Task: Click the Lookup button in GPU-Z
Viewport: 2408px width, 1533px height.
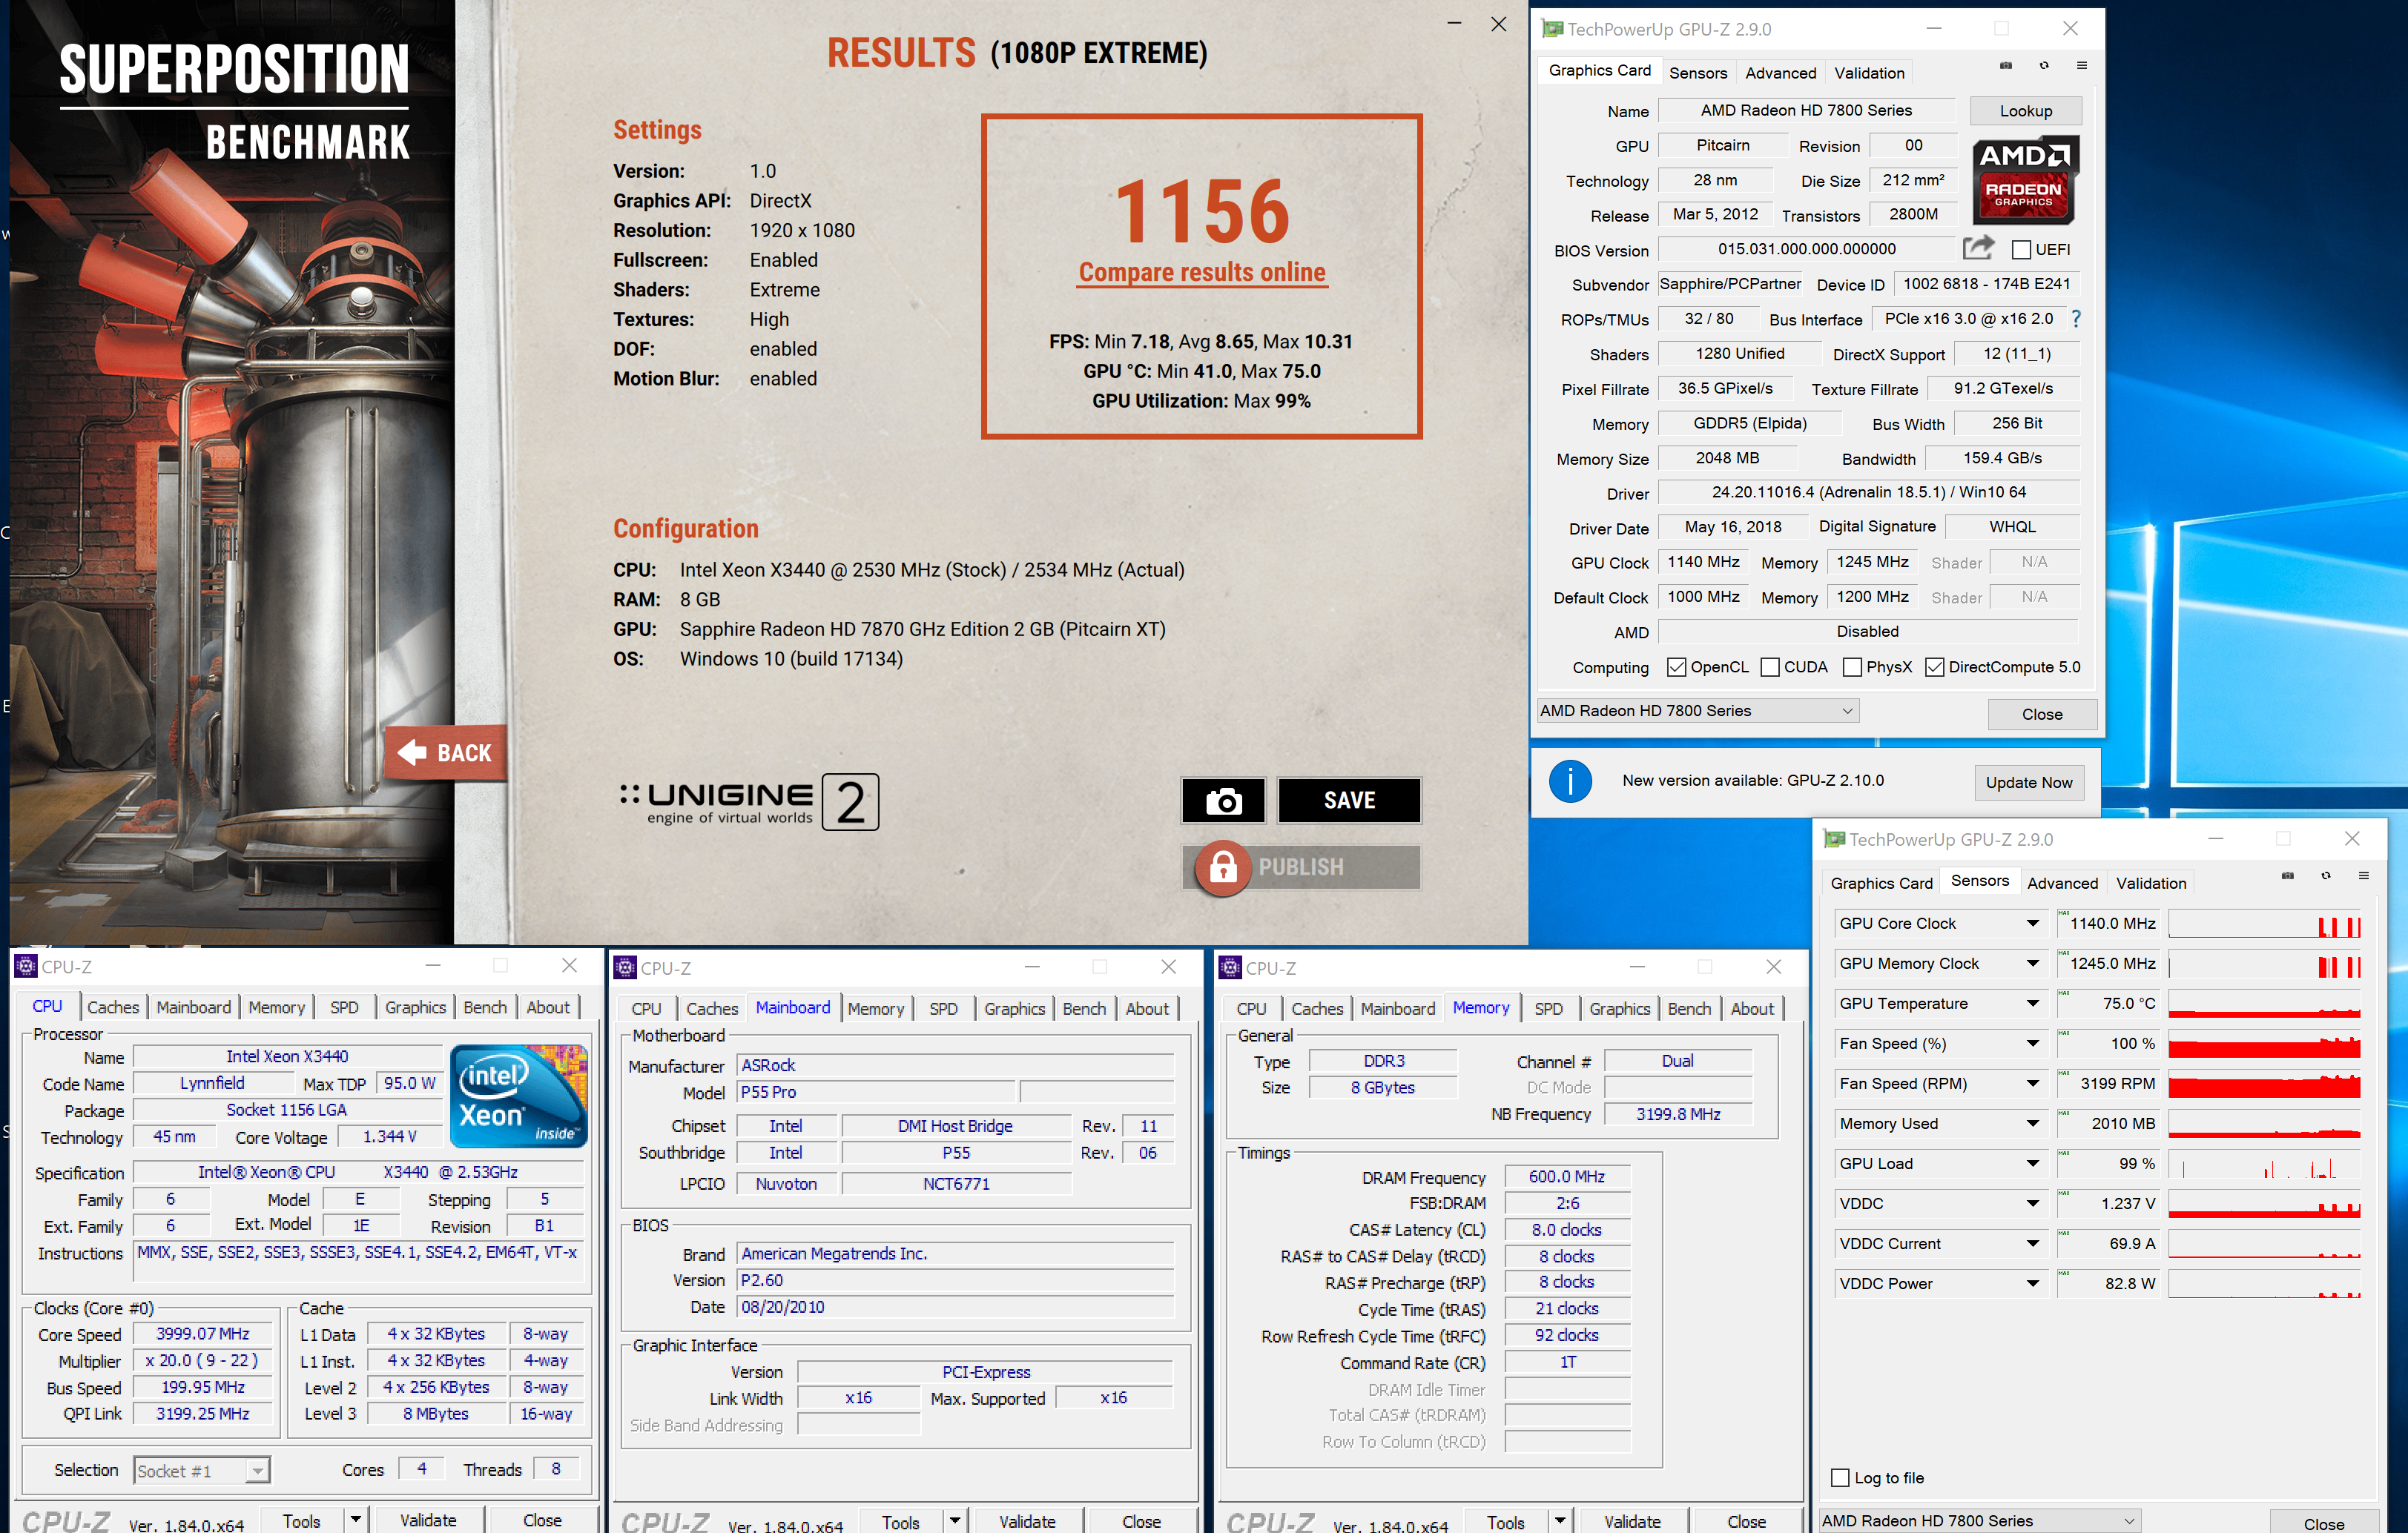Action: pos(2025,111)
